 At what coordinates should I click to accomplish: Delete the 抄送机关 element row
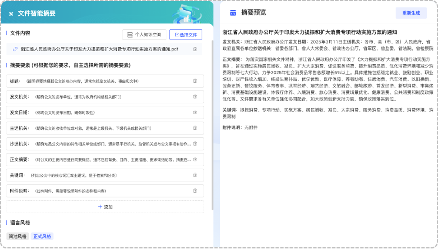point(195,143)
